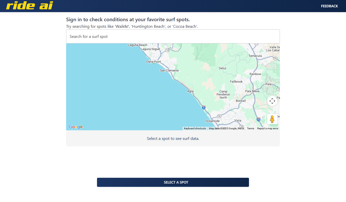Image resolution: width=346 pixels, height=202 pixels.
Task: Open the map Terms link
Action: point(251,129)
